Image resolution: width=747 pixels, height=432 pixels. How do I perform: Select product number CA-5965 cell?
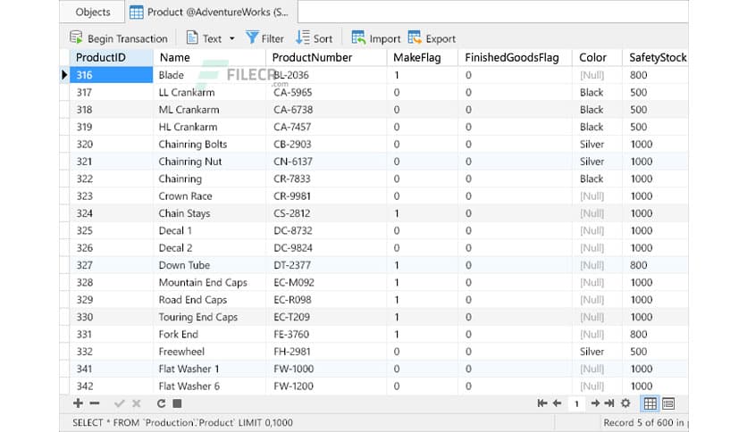point(326,92)
